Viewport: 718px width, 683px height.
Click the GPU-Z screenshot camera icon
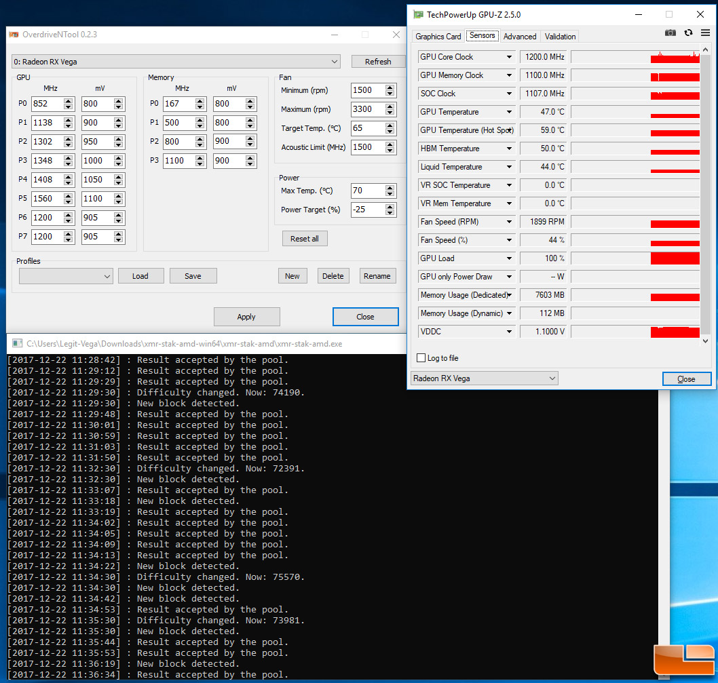[x=670, y=33]
